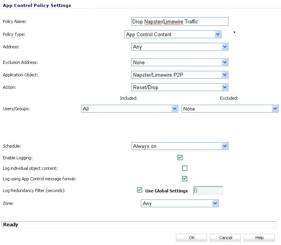Disable the Enable Logging checkbox
Image resolution: width=281 pixels, height=245 pixels.
pyautogui.click(x=180, y=158)
